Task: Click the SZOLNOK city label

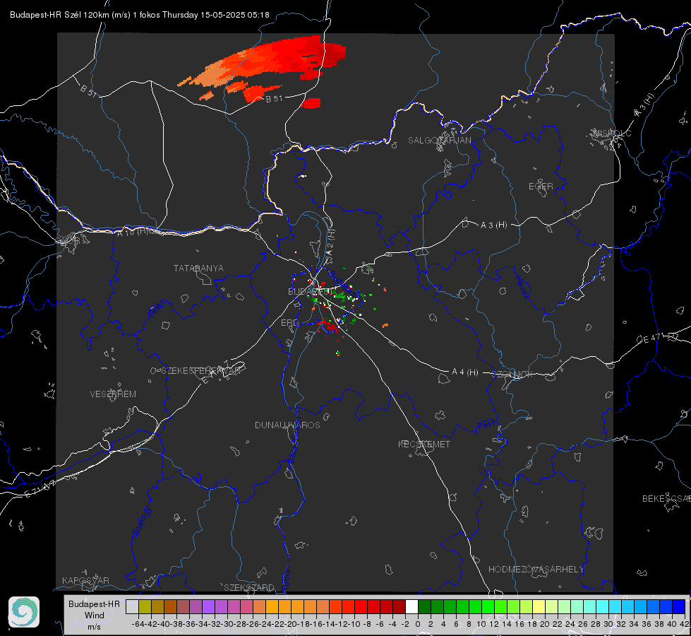Action: click(513, 375)
